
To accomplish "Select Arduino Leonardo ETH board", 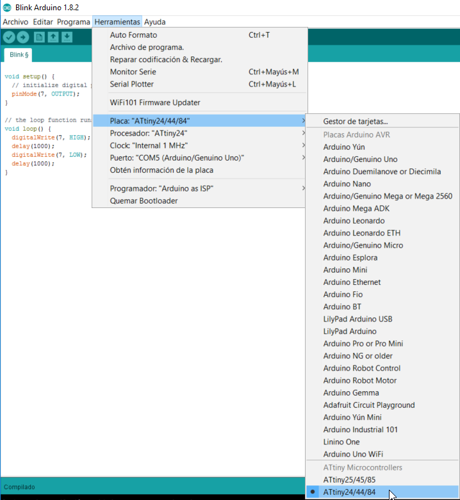I will point(382,233).
